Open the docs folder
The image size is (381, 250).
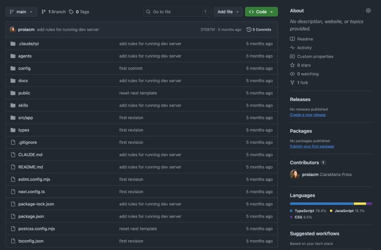click(x=23, y=81)
